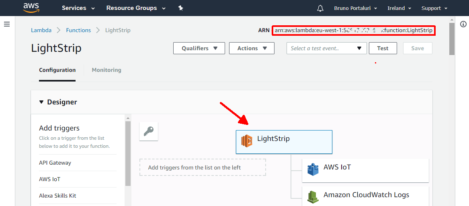
Task: Open the notifications bell icon
Action: 320,8
